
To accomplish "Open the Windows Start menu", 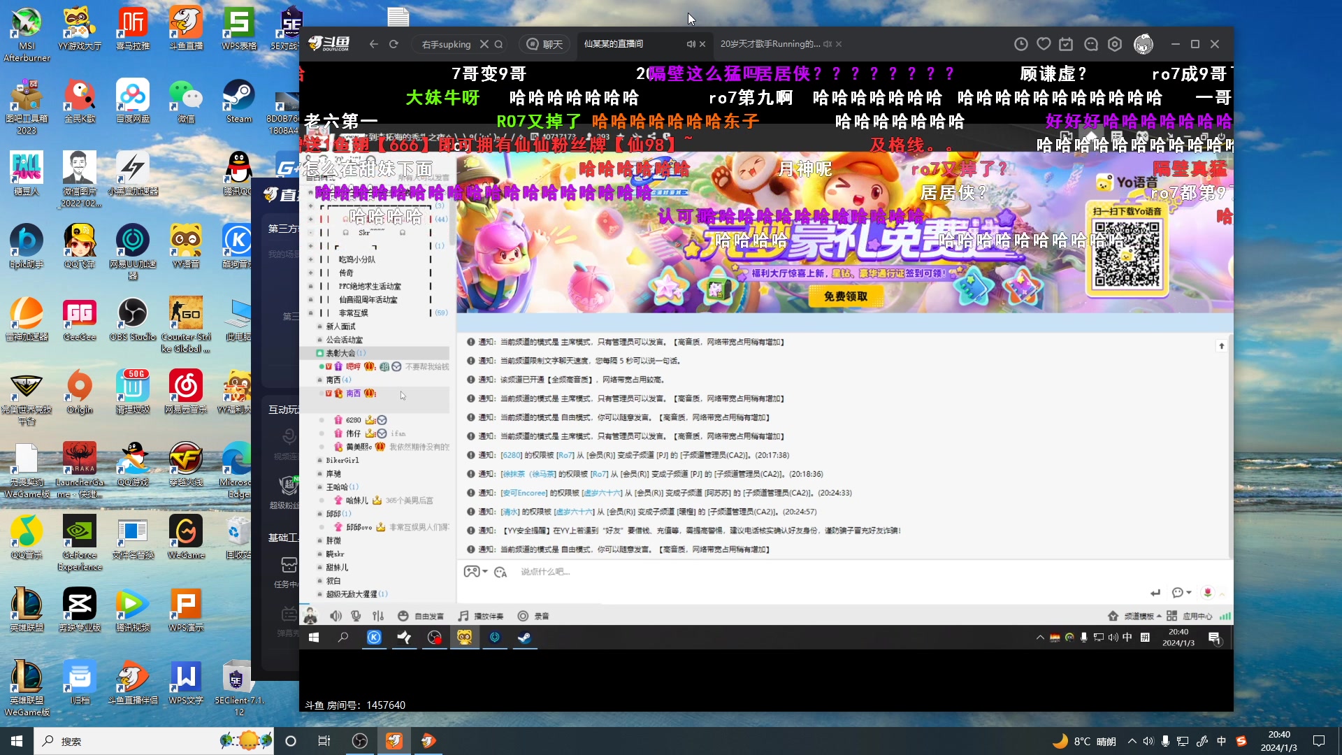I will (x=17, y=741).
